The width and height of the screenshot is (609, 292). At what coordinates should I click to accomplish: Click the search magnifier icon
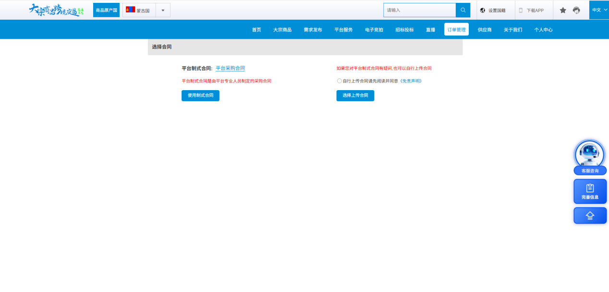(463, 10)
